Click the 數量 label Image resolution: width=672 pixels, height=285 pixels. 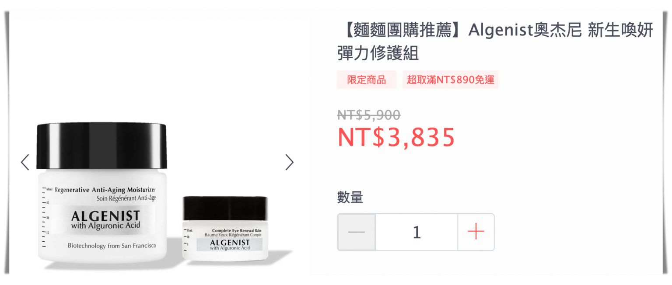[x=350, y=197]
